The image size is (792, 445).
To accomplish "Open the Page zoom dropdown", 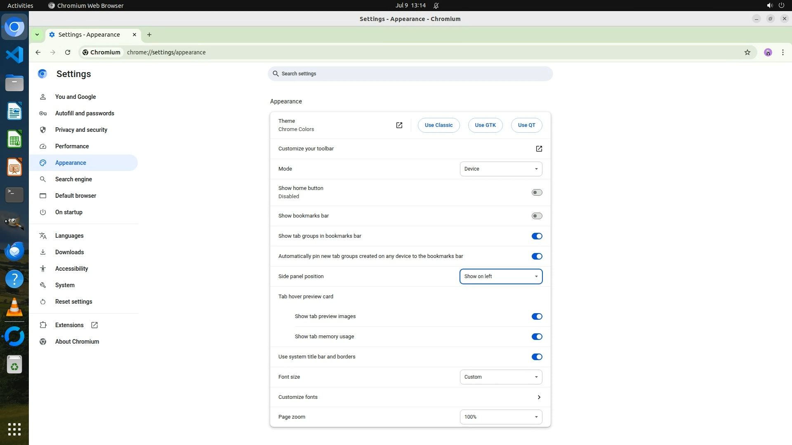I will [501, 417].
